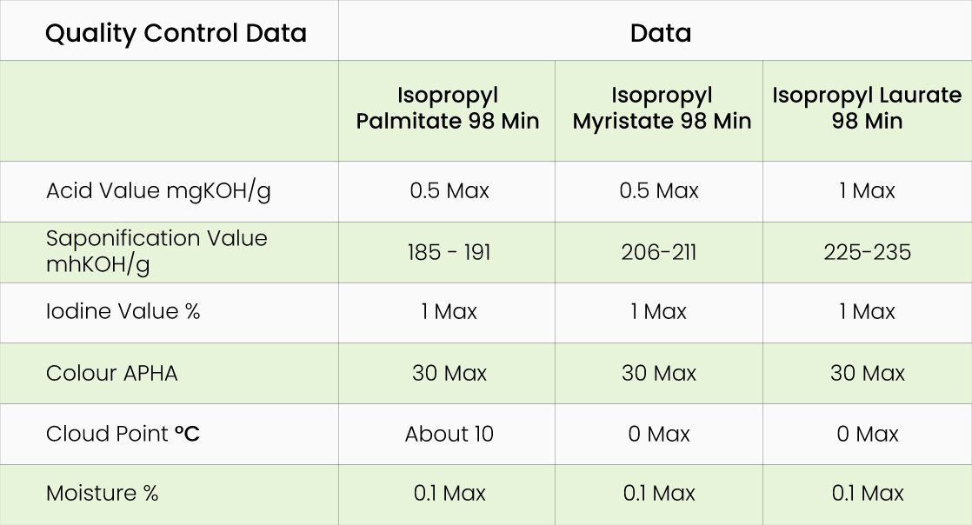The height and width of the screenshot is (525, 972).
Task: Select the 206-211 saponification cell
Action: [x=659, y=252]
